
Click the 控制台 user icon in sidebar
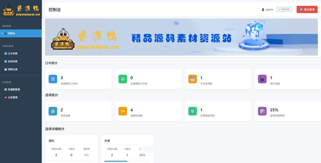(6, 33)
